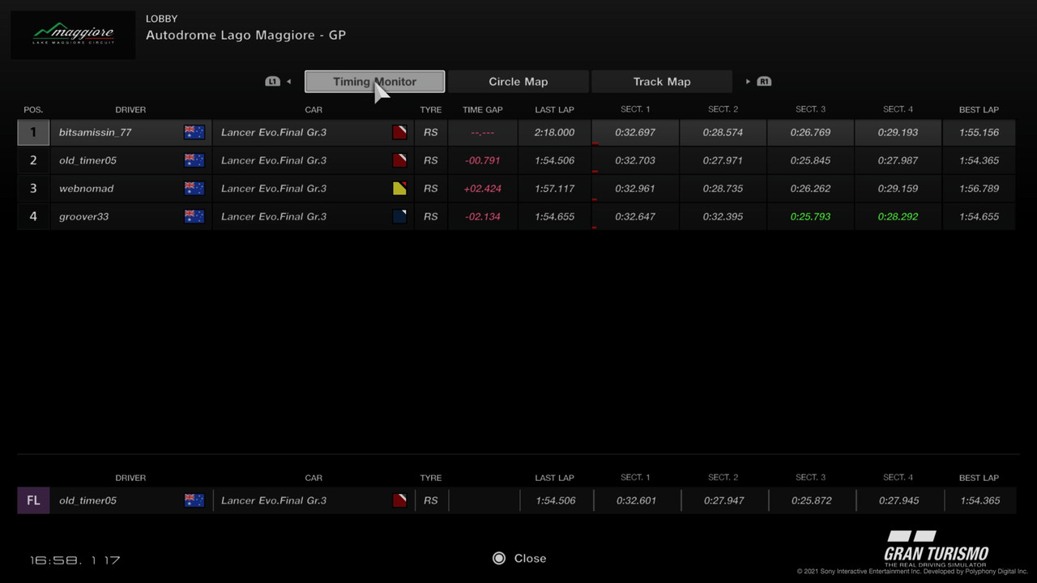Image resolution: width=1037 pixels, height=583 pixels.
Task: Click webnomad's yellow car colour swatch
Action: [399, 189]
